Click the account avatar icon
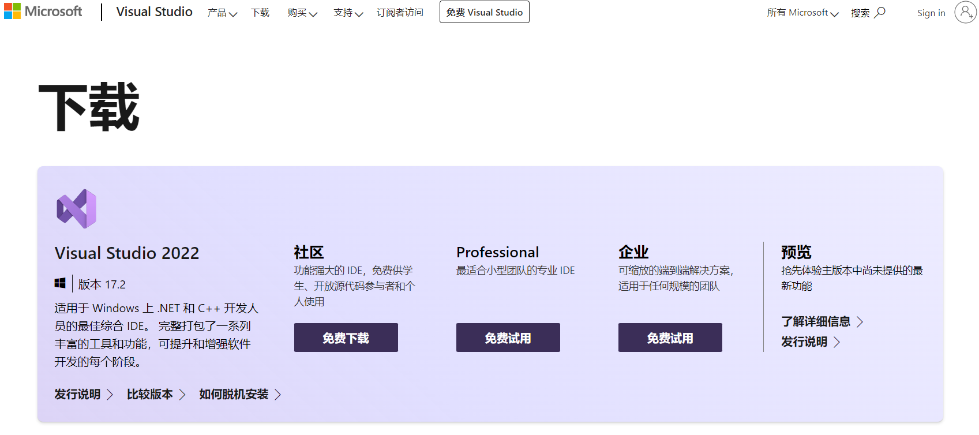 pyautogui.click(x=965, y=12)
